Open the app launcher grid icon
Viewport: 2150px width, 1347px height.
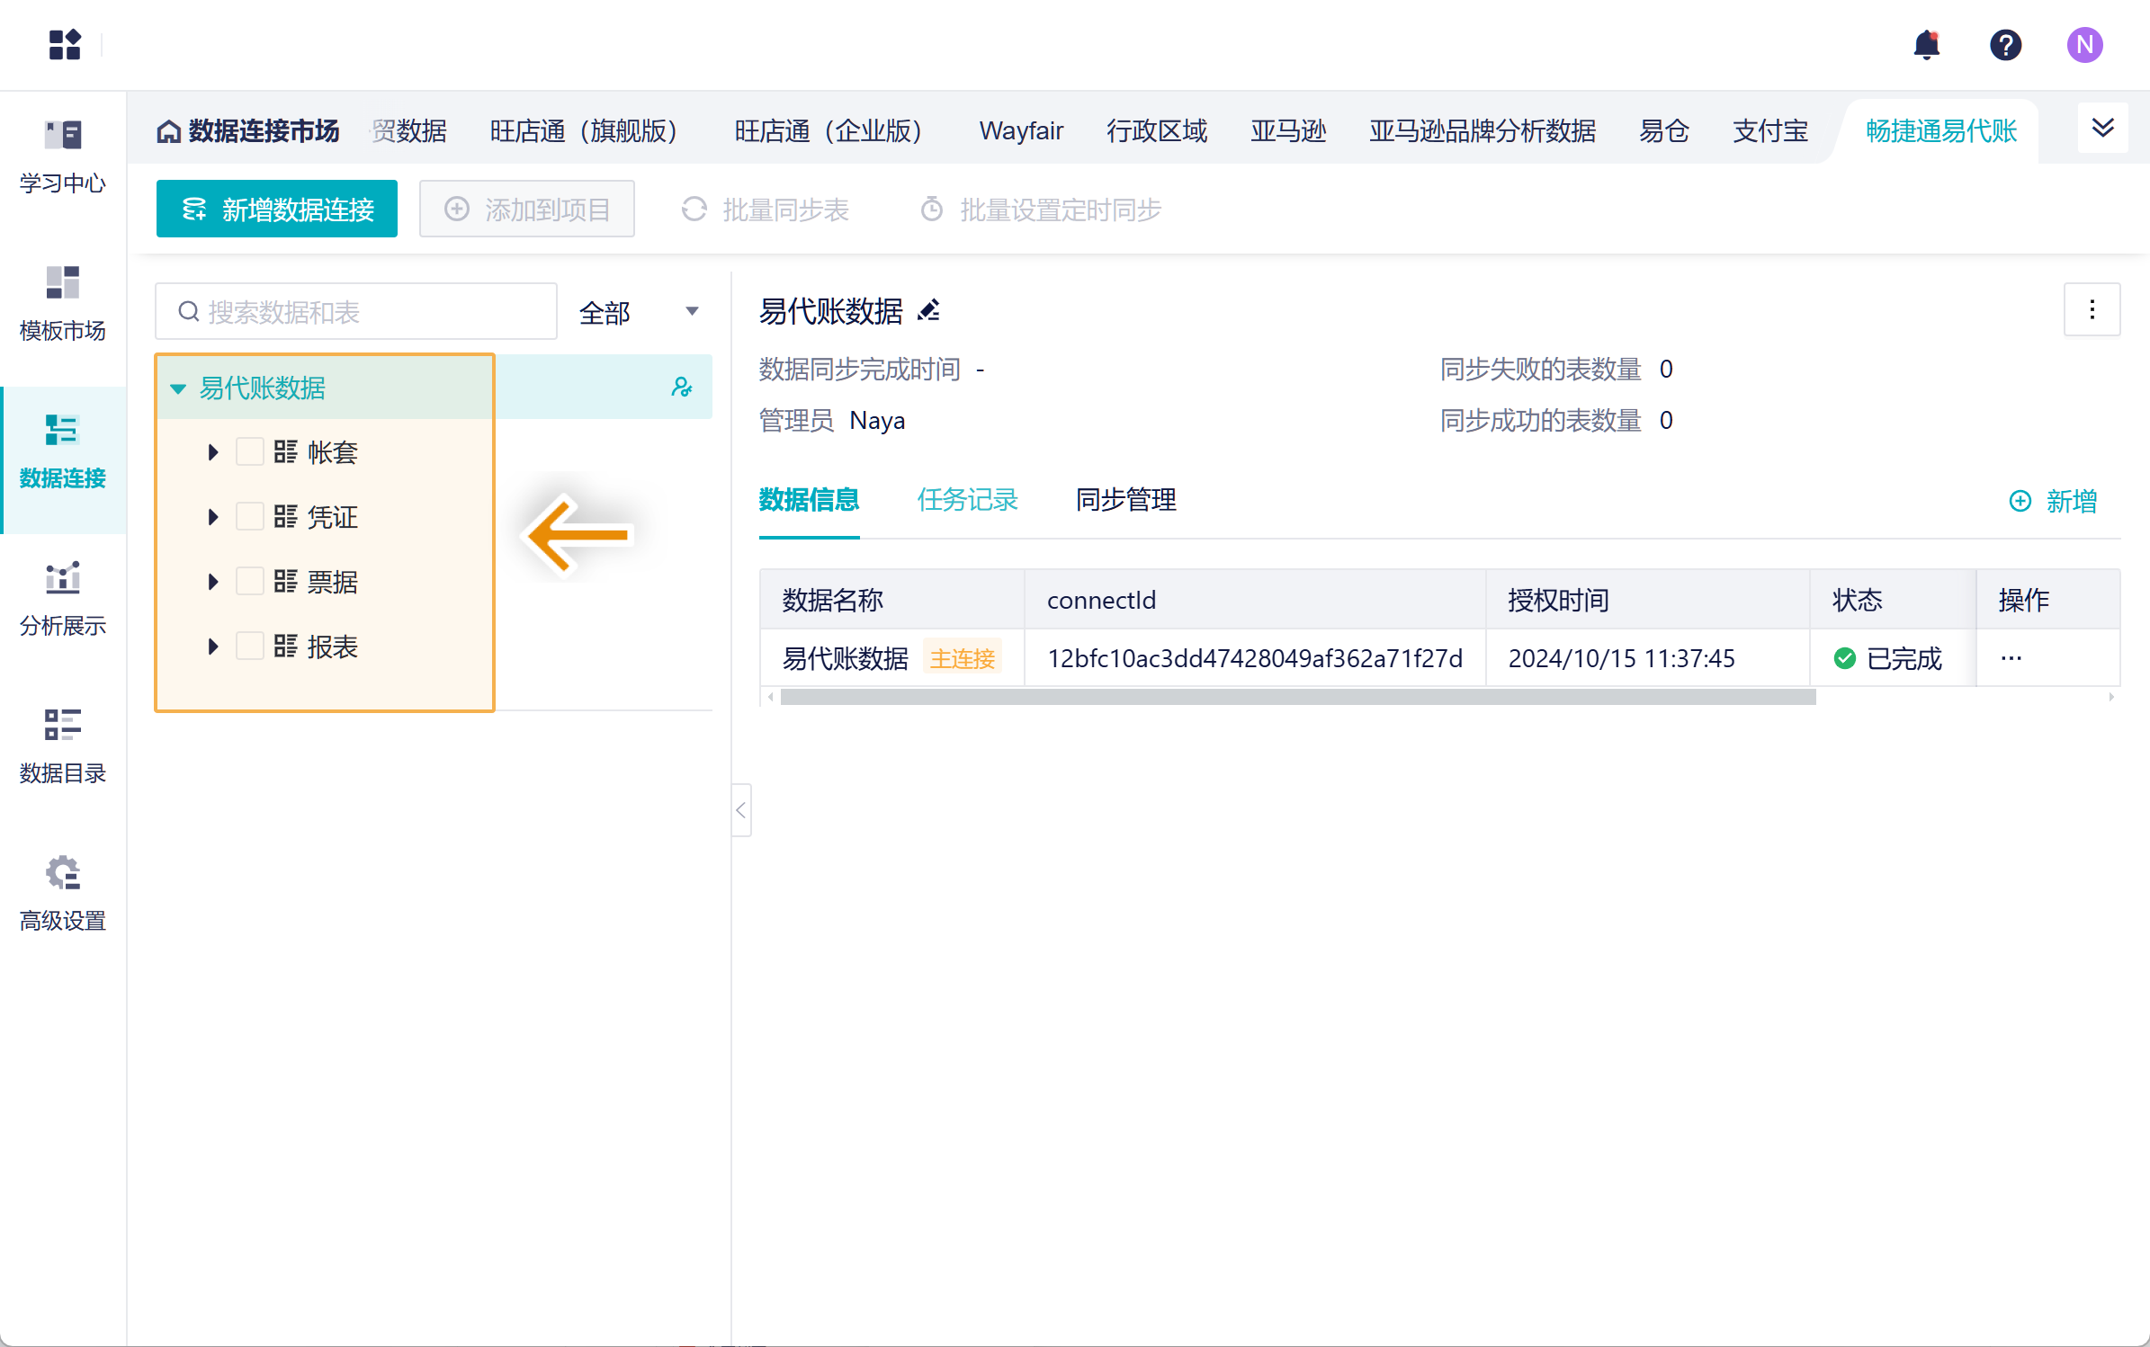pyautogui.click(x=65, y=44)
